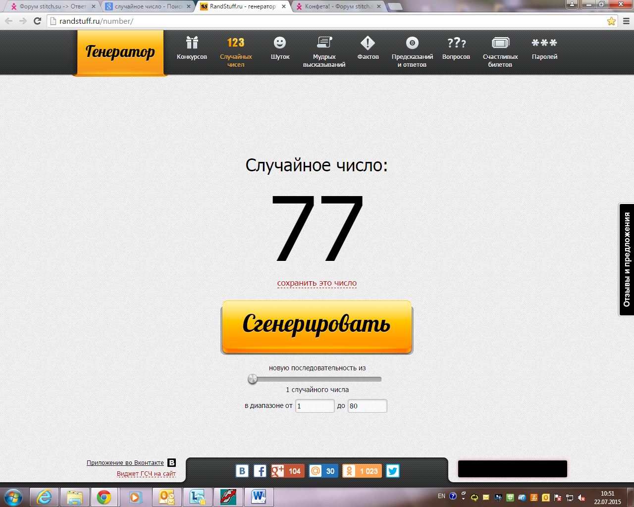Open the Фактов exclamation icon
This screenshot has width=634, height=507.
tap(368, 43)
